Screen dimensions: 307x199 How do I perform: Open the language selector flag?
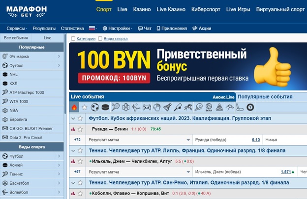(92, 28)
